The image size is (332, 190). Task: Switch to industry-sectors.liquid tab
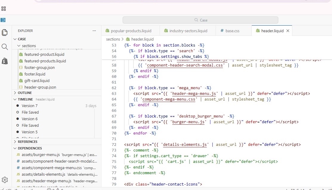pyautogui.click(x=188, y=31)
